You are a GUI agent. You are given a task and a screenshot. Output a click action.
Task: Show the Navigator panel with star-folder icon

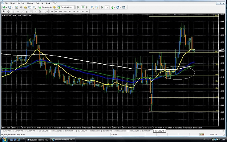point(25,7)
